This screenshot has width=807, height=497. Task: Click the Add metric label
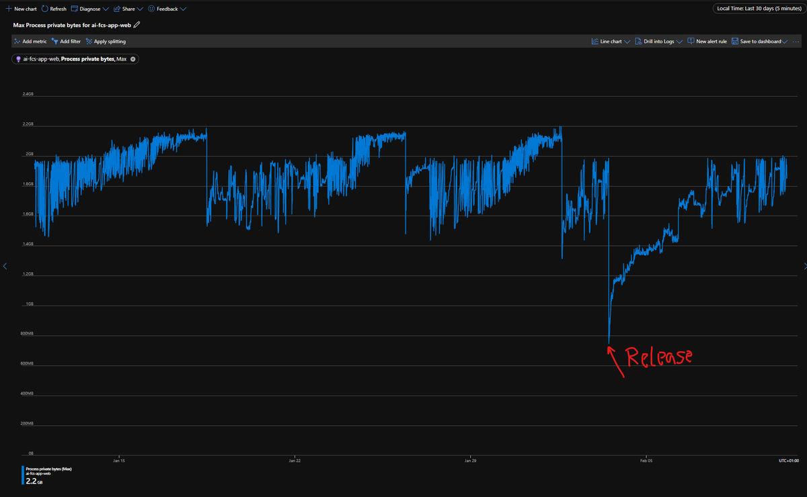(x=35, y=42)
